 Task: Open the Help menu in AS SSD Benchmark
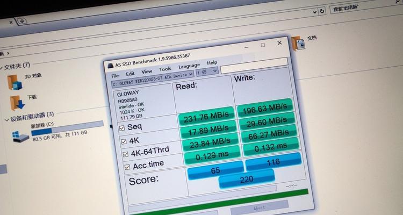212,63
